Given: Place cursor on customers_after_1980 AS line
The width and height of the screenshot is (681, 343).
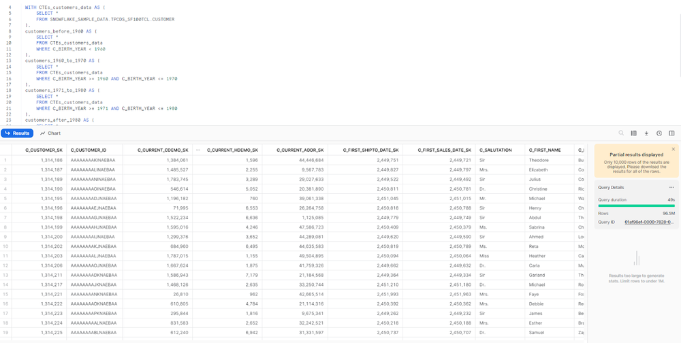Looking at the screenshot, I should pyautogui.click(x=60, y=120).
